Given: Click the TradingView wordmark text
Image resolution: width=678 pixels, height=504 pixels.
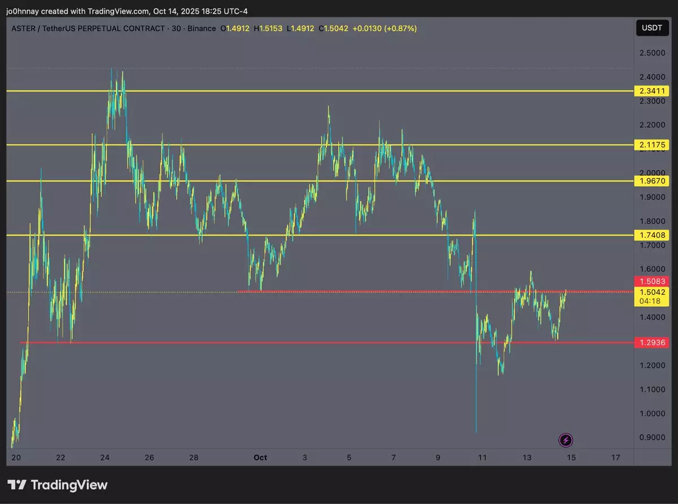Looking at the screenshot, I should pyautogui.click(x=69, y=485).
